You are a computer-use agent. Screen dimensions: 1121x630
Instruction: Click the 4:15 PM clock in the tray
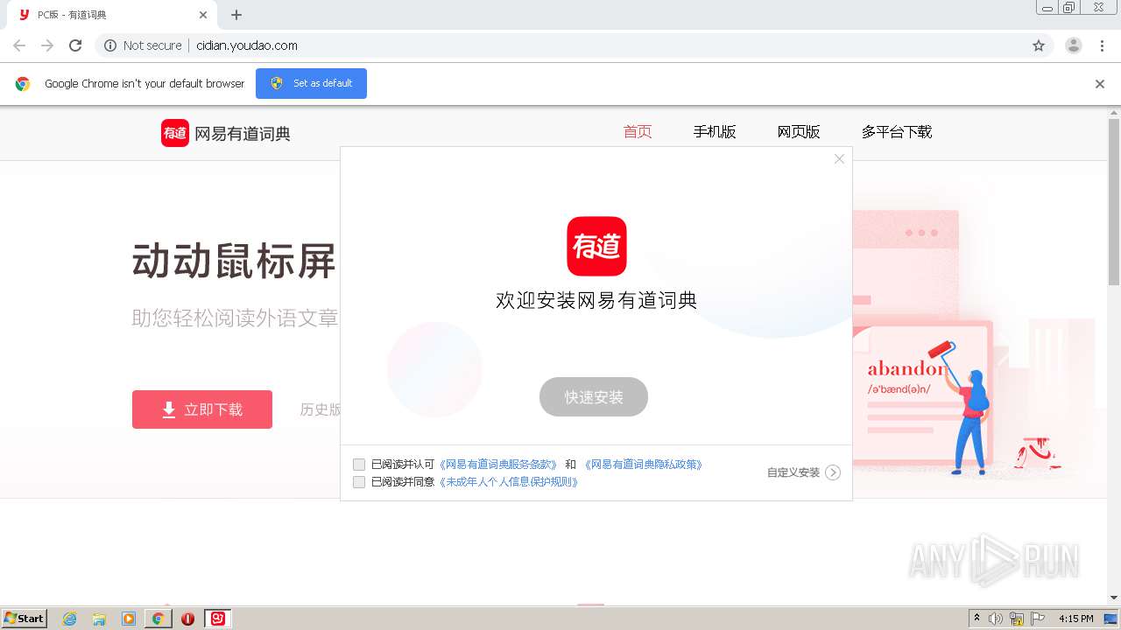point(1075,619)
